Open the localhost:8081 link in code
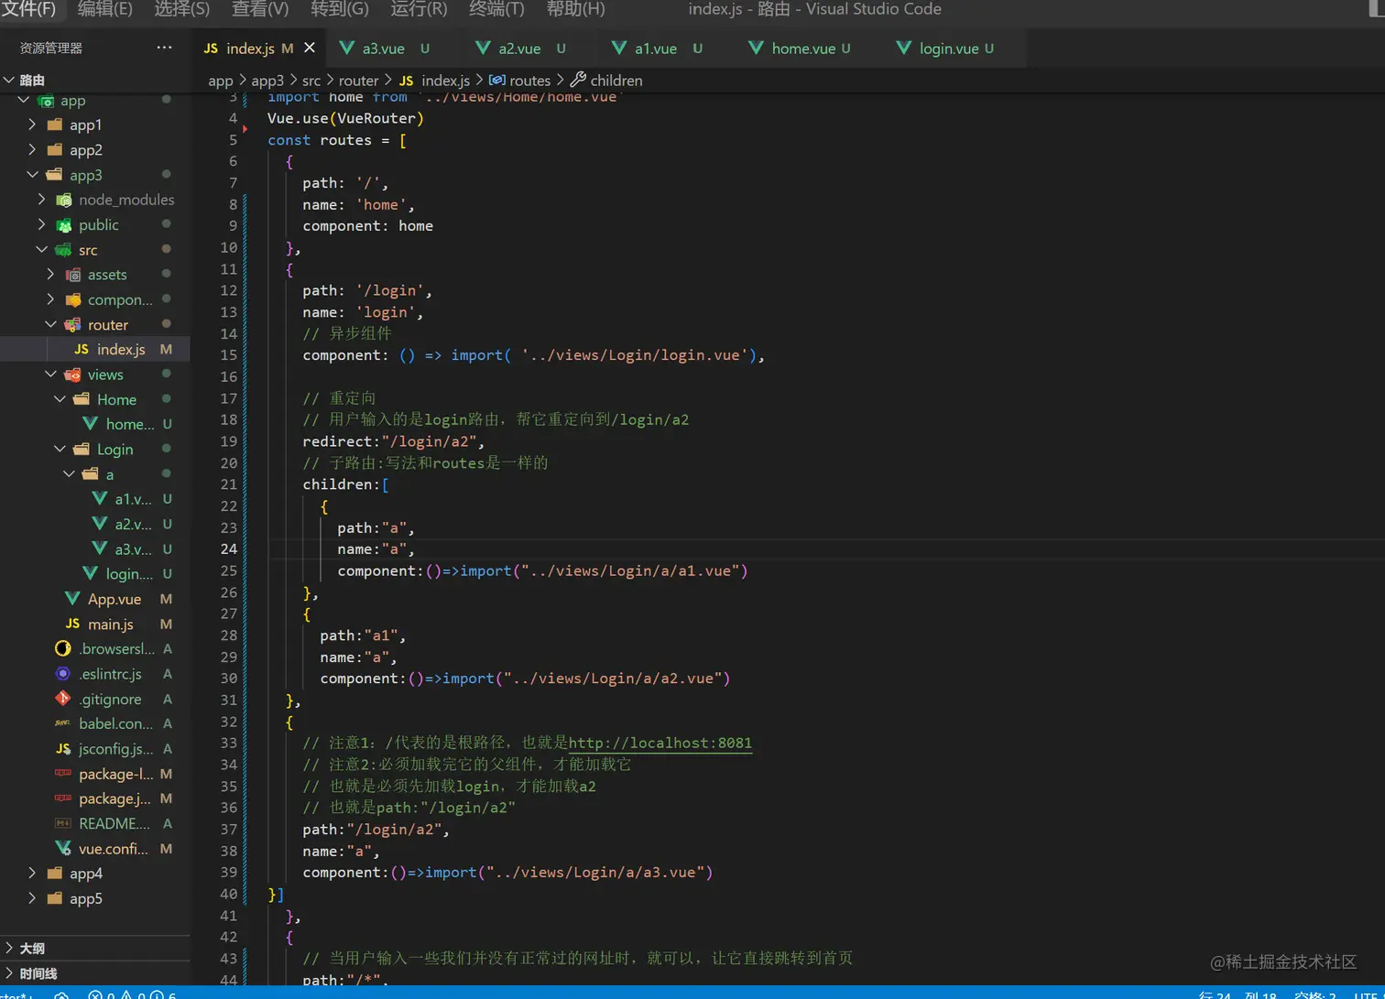This screenshot has height=999, width=1385. pos(660,743)
